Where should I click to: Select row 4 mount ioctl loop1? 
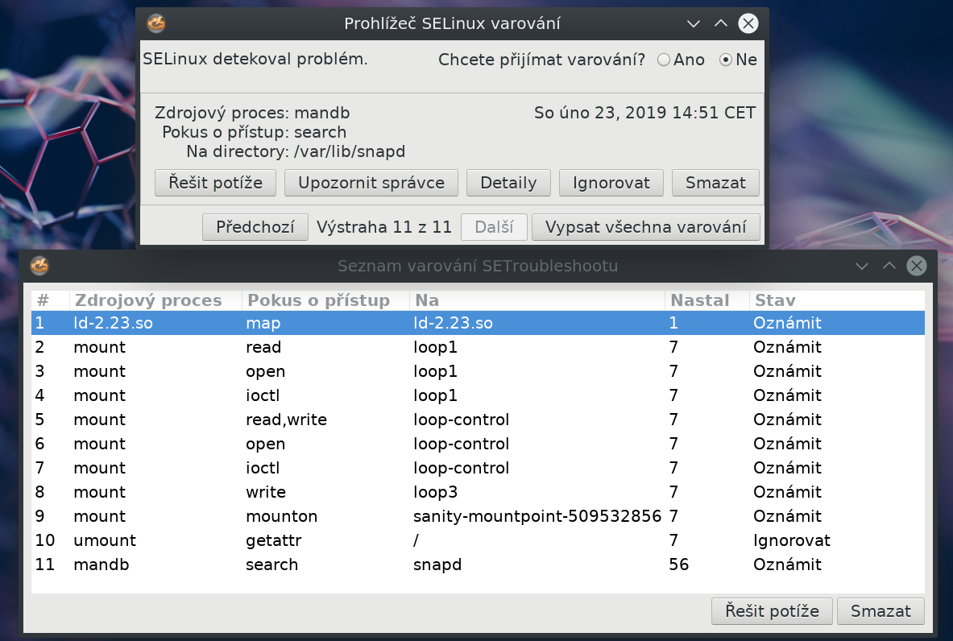click(x=478, y=395)
